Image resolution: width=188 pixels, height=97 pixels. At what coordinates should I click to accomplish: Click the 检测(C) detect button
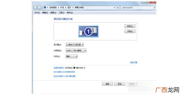coord(130,26)
